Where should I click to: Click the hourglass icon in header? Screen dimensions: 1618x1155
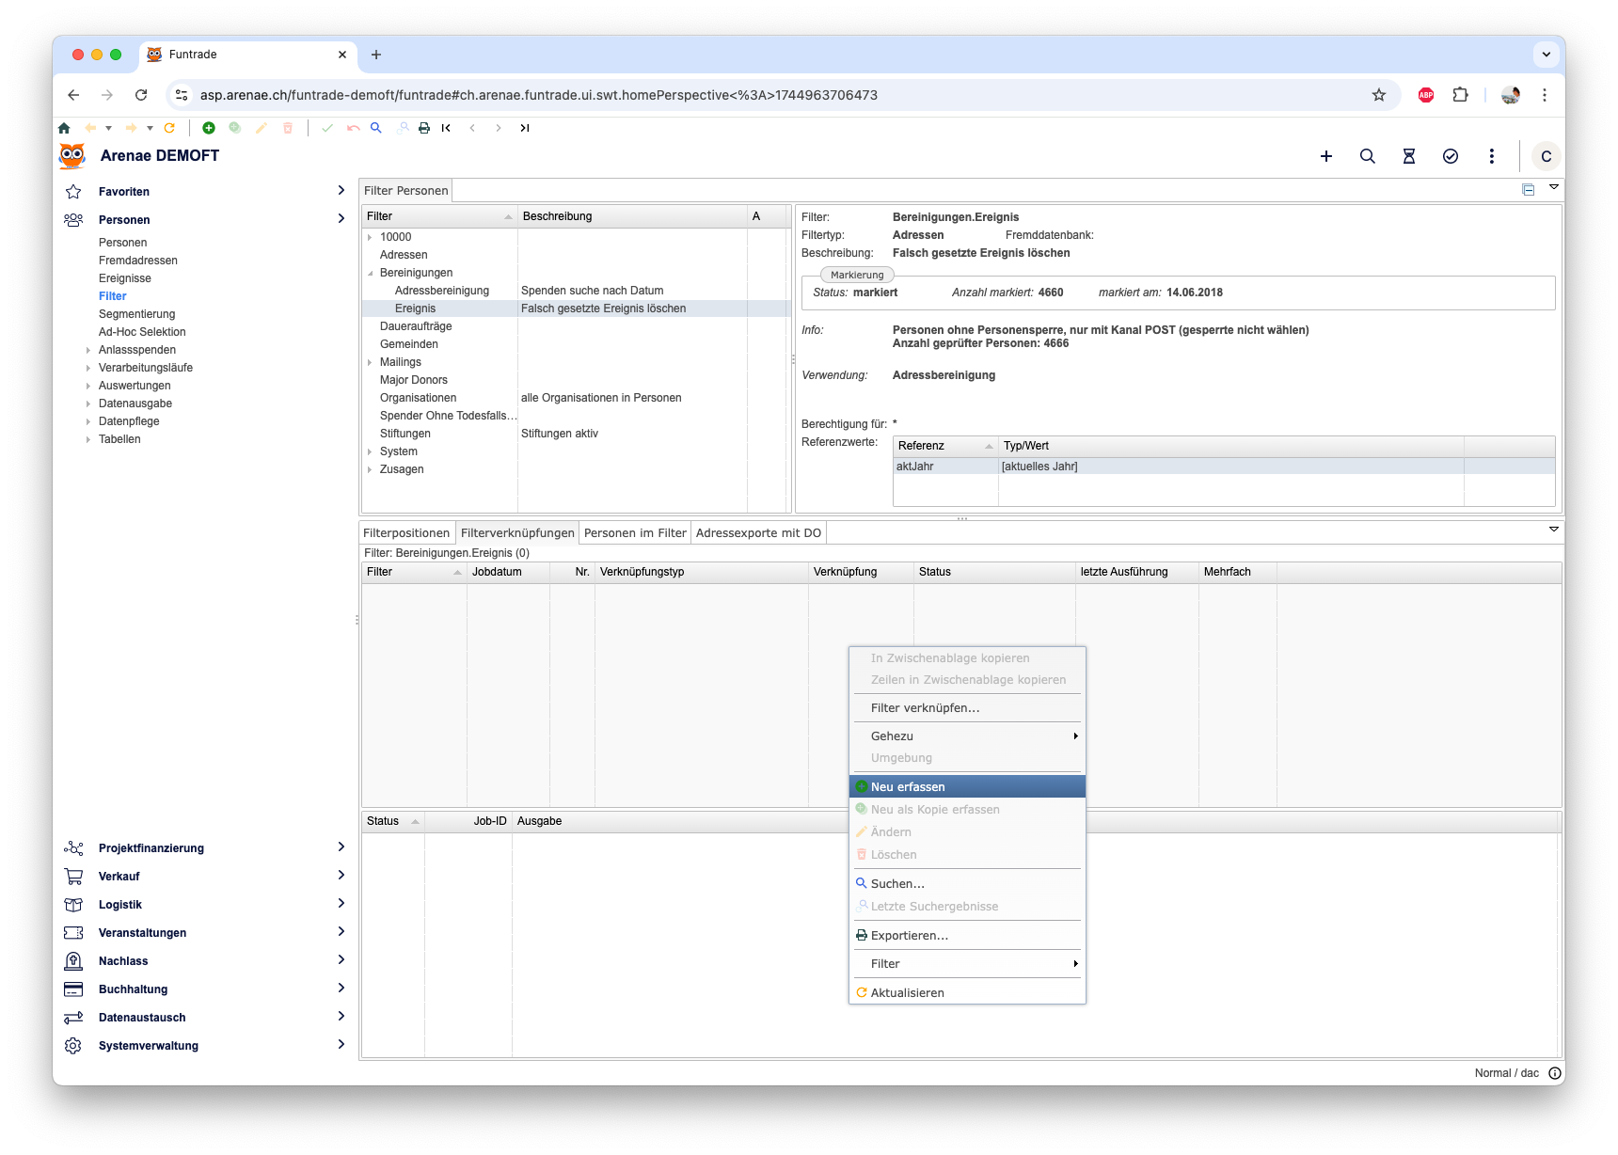click(x=1408, y=156)
